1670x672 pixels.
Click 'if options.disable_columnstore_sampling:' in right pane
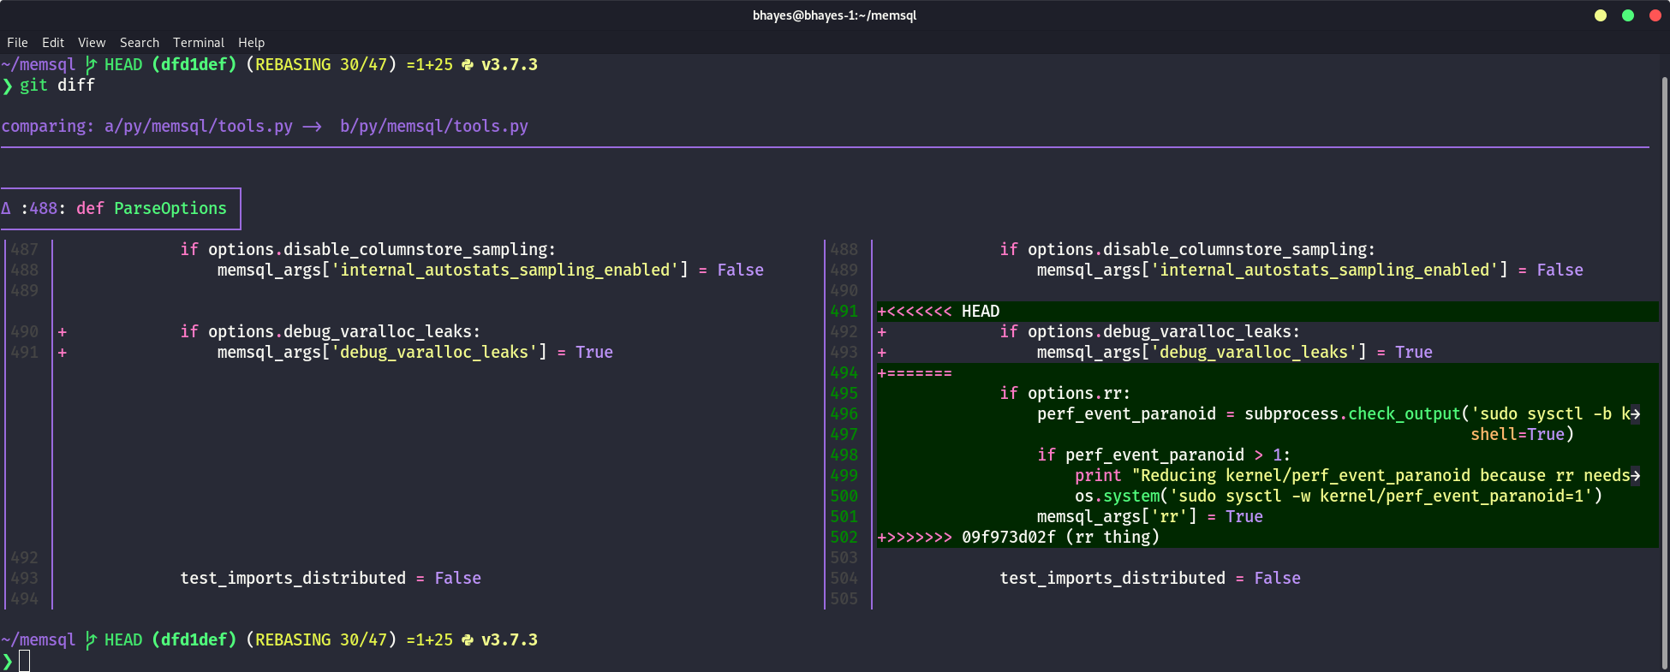click(x=1188, y=250)
